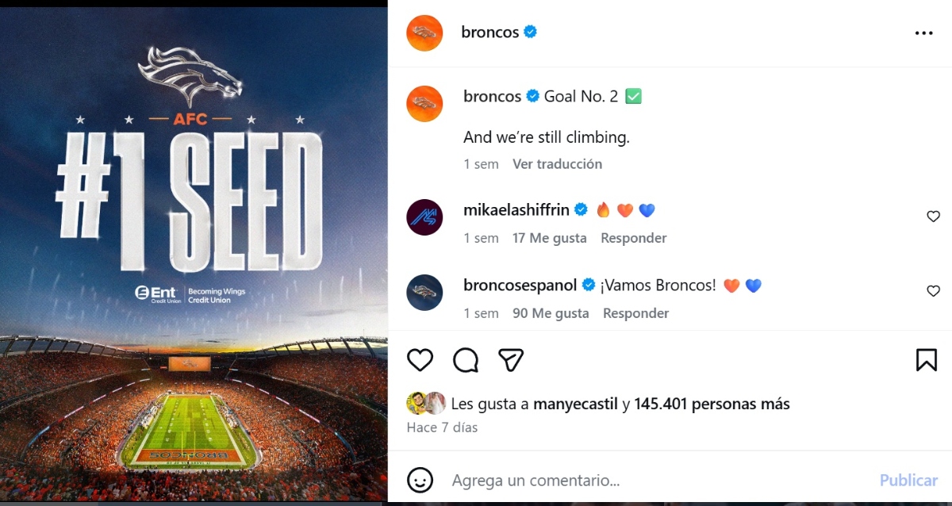Like the post with the heart icon
Screen dimensions: 952x506
[x=420, y=360]
